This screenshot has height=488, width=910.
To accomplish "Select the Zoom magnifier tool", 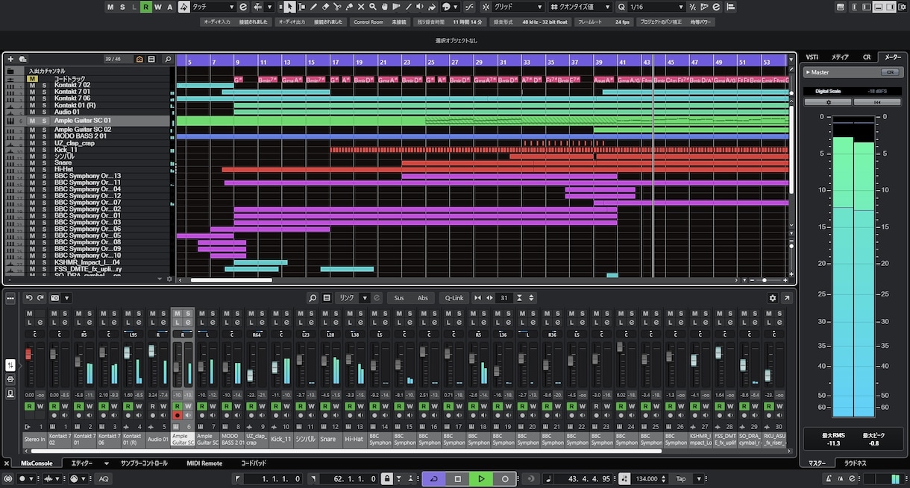I will pyautogui.click(x=374, y=7).
